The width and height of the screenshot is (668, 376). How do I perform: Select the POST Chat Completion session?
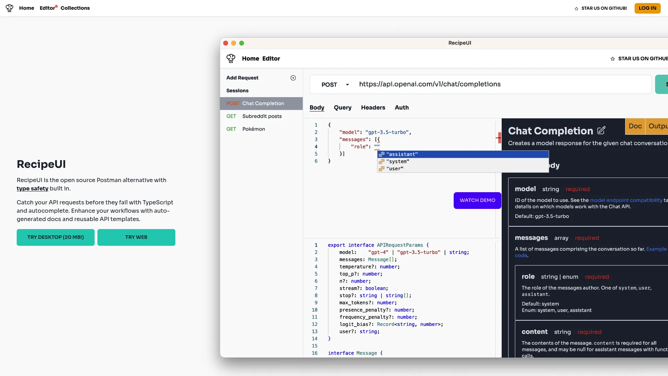tap(261, 103)
